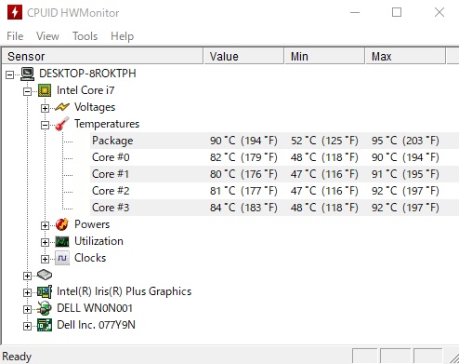The width and height of the screenshot is (459, 364).
Task: Click the Dell Inc. 077Y9N motherboard icon
Action: [x=45, y=325]
